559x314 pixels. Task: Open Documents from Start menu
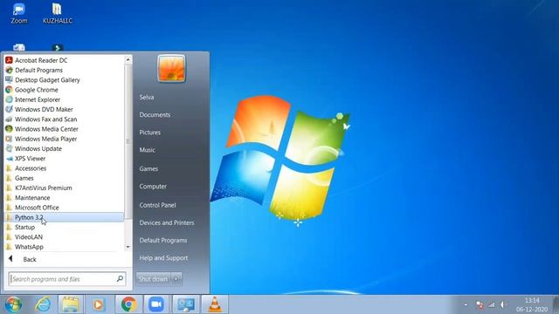tap(155, 114)
